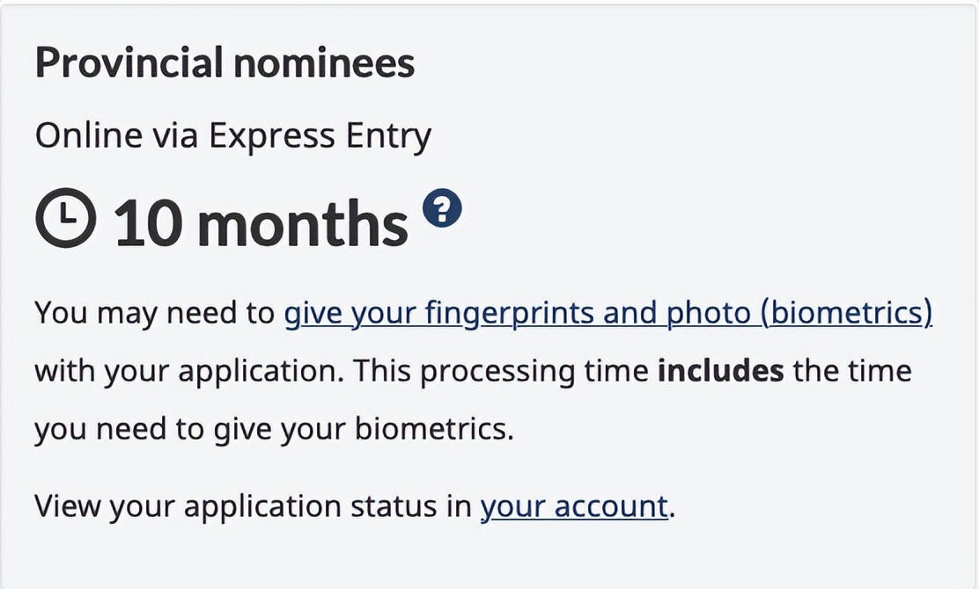Screen dimensions: 979x589
Task: Click the You may need to text
Action: coord(154,314)
